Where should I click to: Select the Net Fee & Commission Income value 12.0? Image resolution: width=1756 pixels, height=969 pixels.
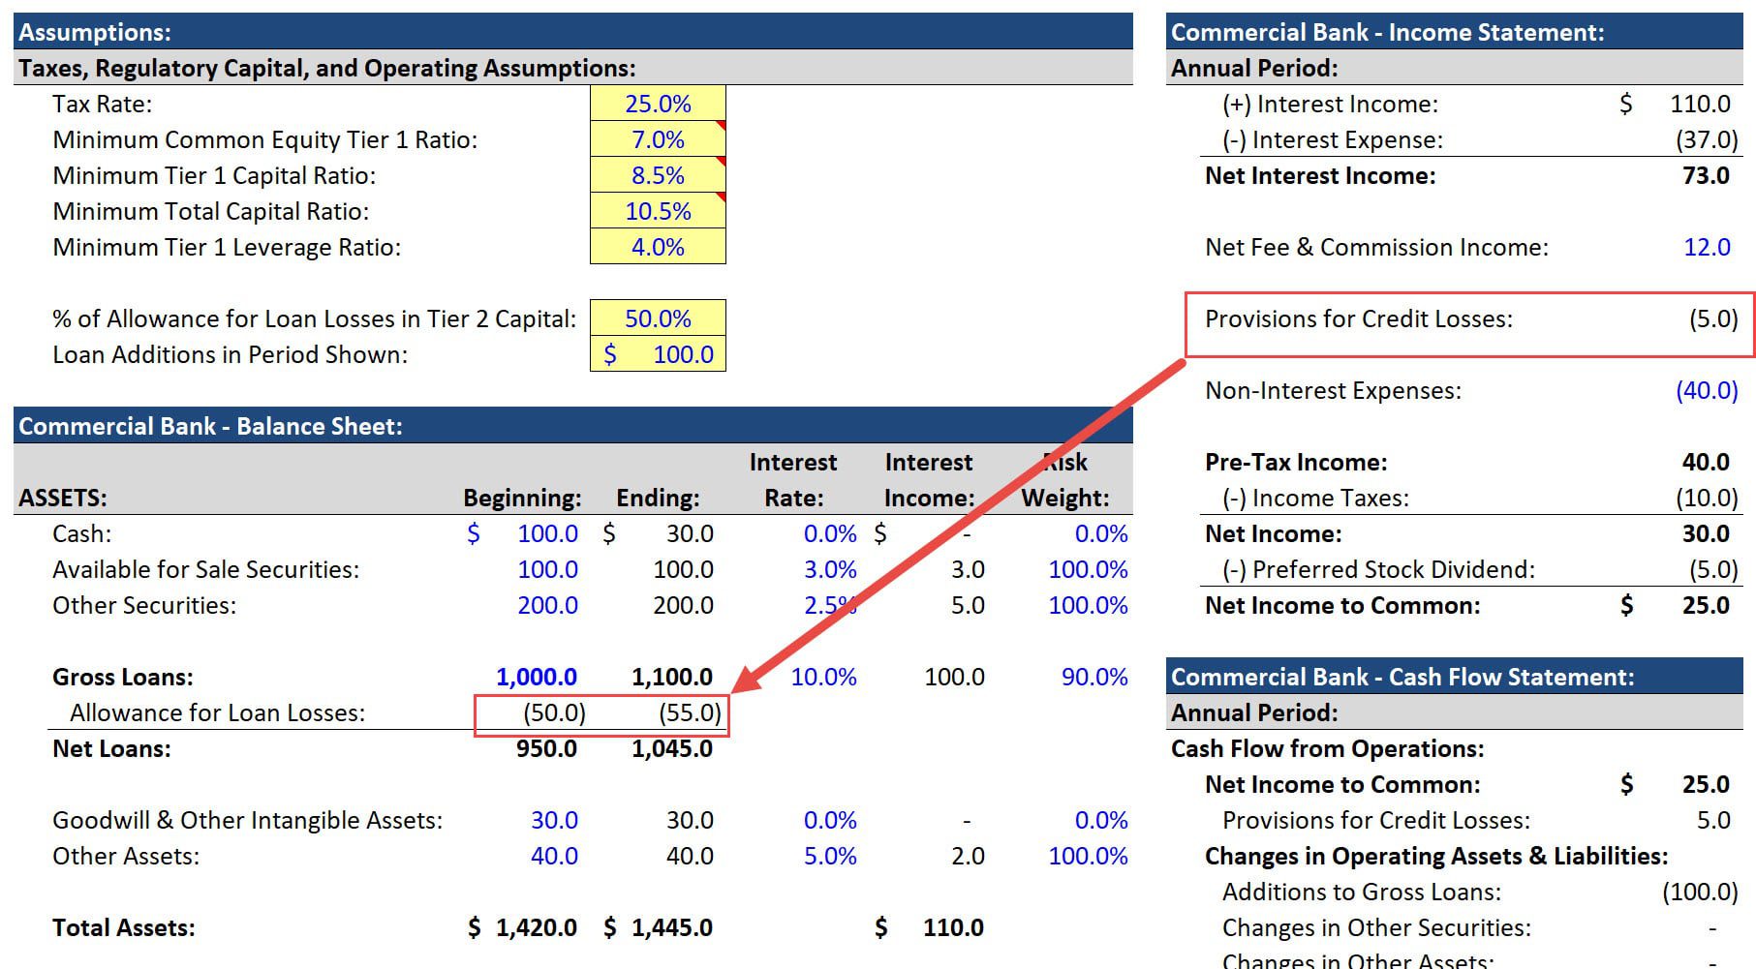click(1708, 247)
